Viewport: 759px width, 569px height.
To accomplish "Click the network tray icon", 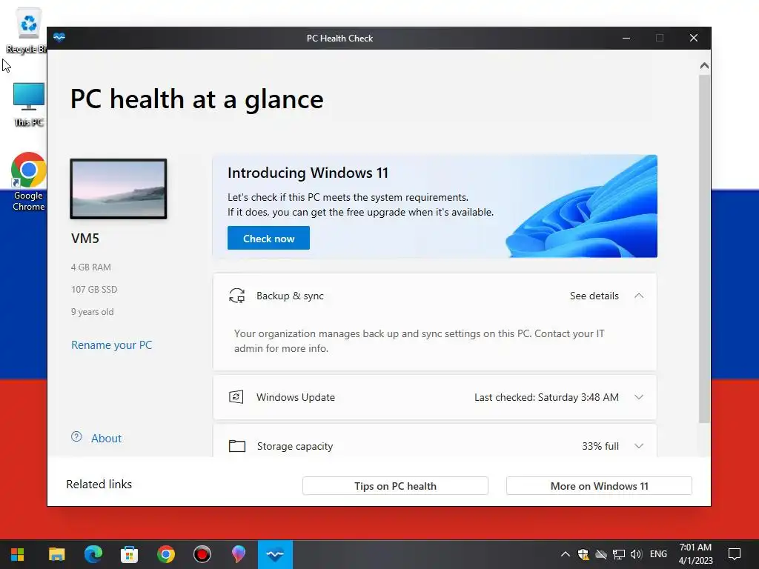I will (619, 554).
